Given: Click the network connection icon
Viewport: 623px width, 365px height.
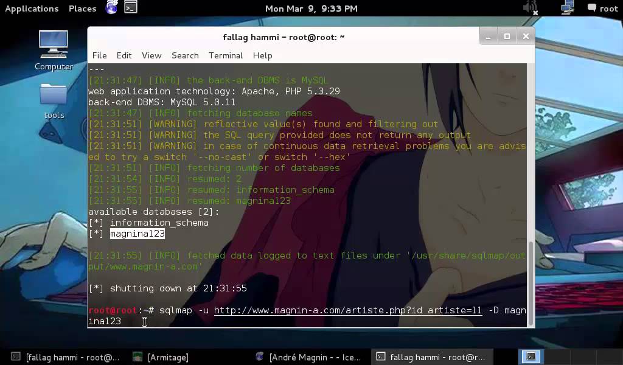Looking at the screenshot, I should tap(568, 7).
